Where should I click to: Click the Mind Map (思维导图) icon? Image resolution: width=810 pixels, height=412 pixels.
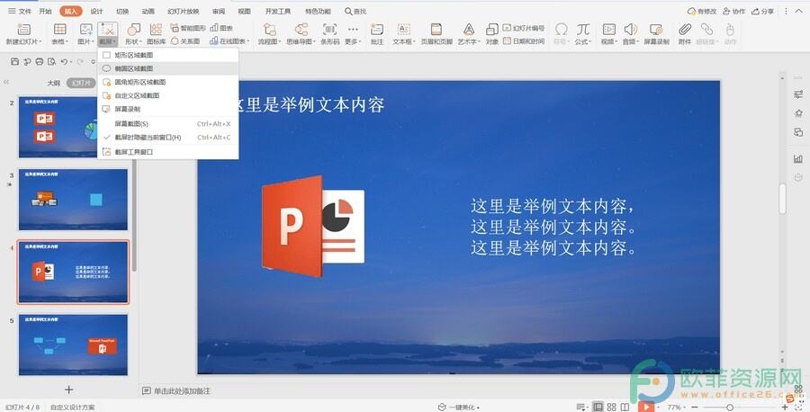301,30
